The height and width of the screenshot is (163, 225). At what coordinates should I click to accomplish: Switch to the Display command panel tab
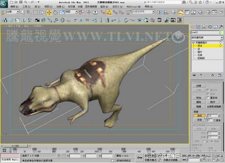point(216,27)
